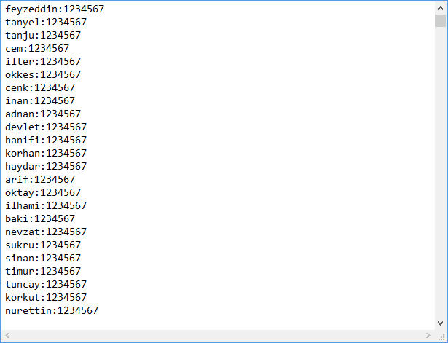Click the line 'adnan:1234567'
Image resolution: width=448 pixels, height=343 pixels.
pos(43,114)
